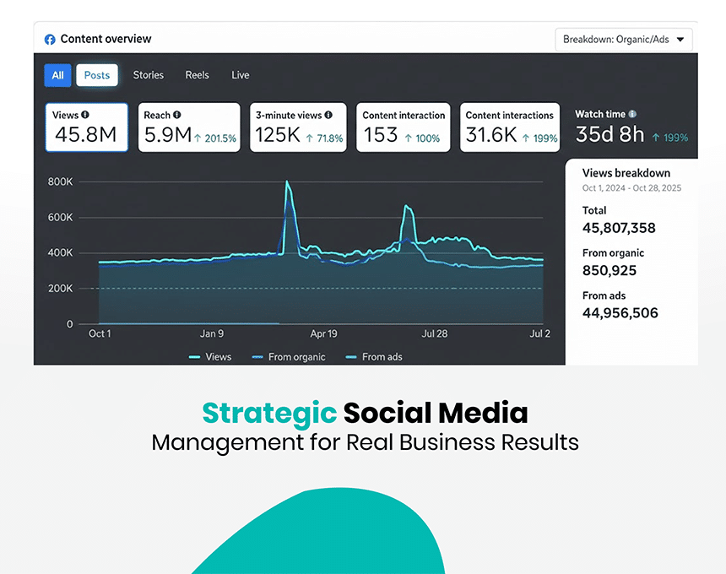This screenshot has height=574, width=726.
Task: Select the Views 45.8M metric card
Action: [x=86, y=127]
